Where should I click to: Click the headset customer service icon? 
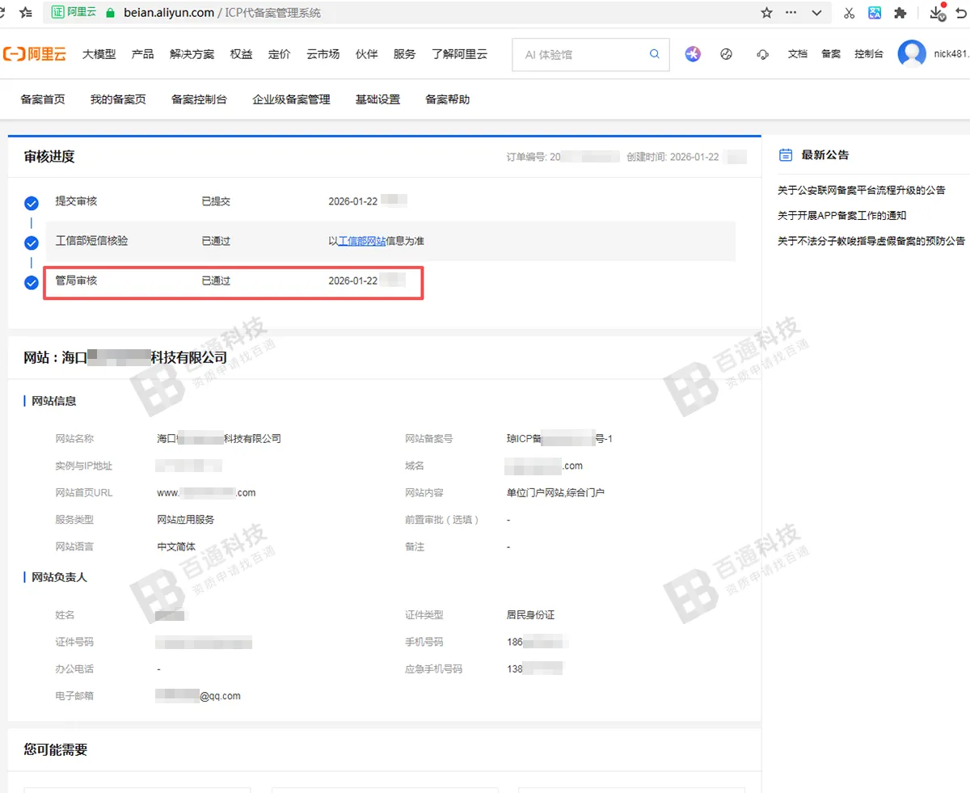761,55
